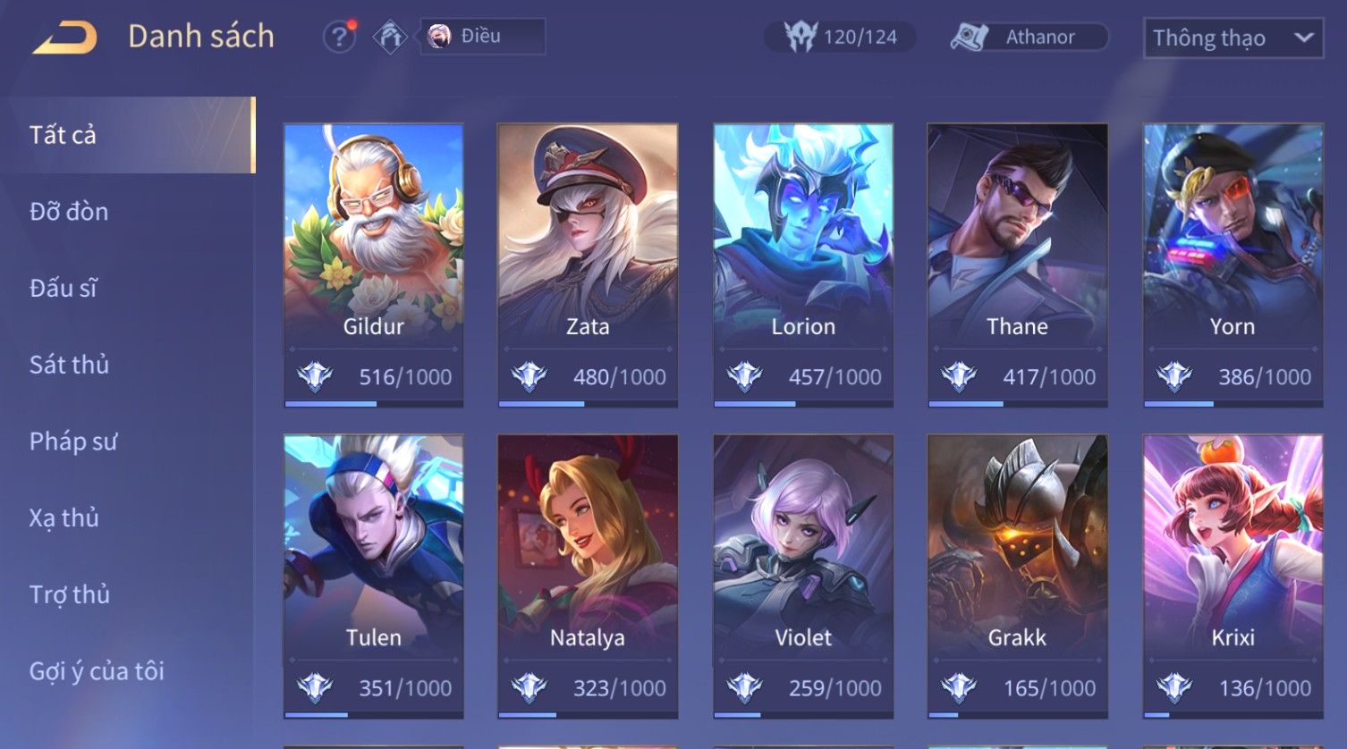Image resolution: width=1347 pixels, height=749 pixels.
Task: Select the Krixi hero portrait
Action: [x=1233, y=547]
